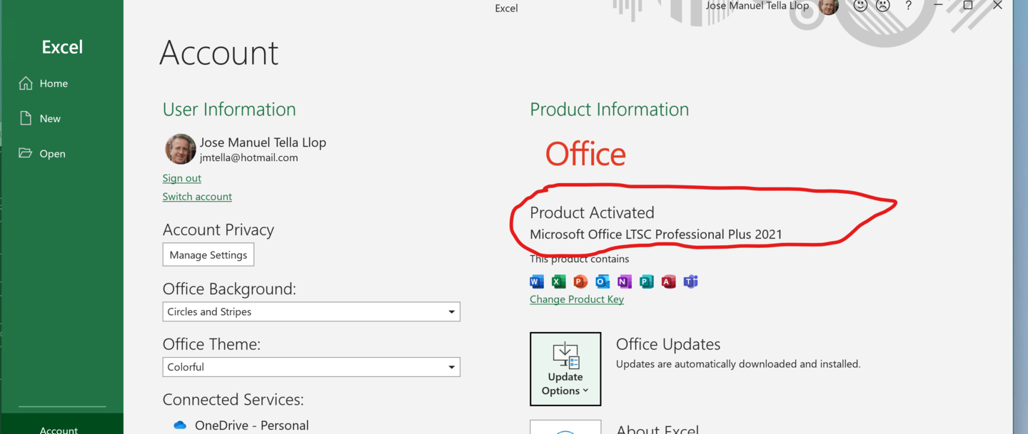This screenshot has width=1028, height=434.
Task: Select New in the left sidebar
Action: tap(49, 118)
